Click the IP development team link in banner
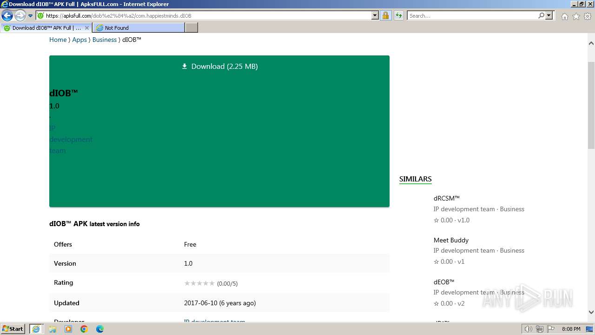595x335 pixels. pyautogui.click(x=71, y=139)
